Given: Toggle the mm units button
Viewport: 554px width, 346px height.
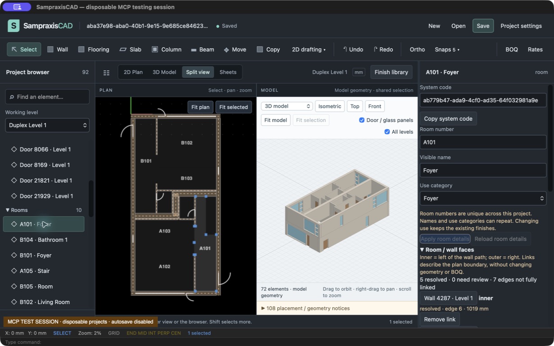Looking at the screenshot, I should [x=359, y=72].
